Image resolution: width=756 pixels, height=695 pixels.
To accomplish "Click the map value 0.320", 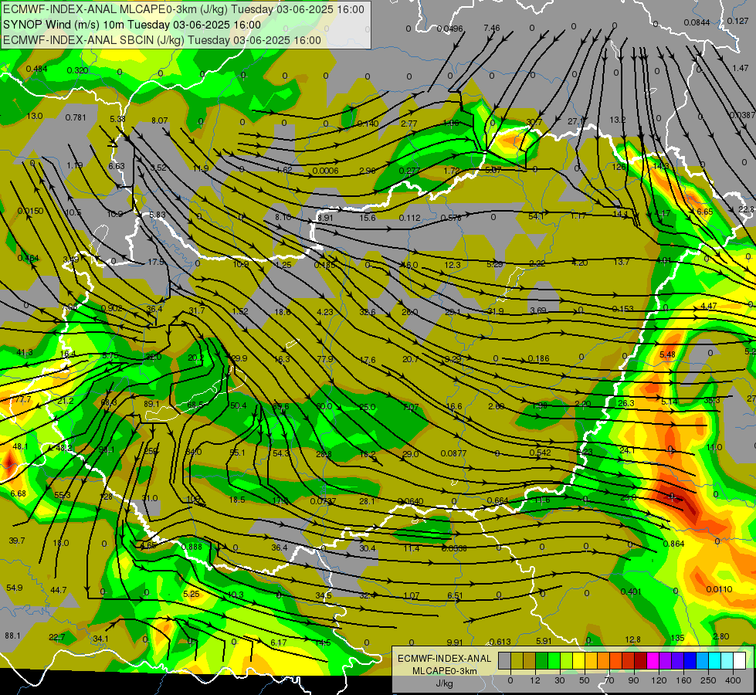I will pyautogui.click(x=78, y=70).
